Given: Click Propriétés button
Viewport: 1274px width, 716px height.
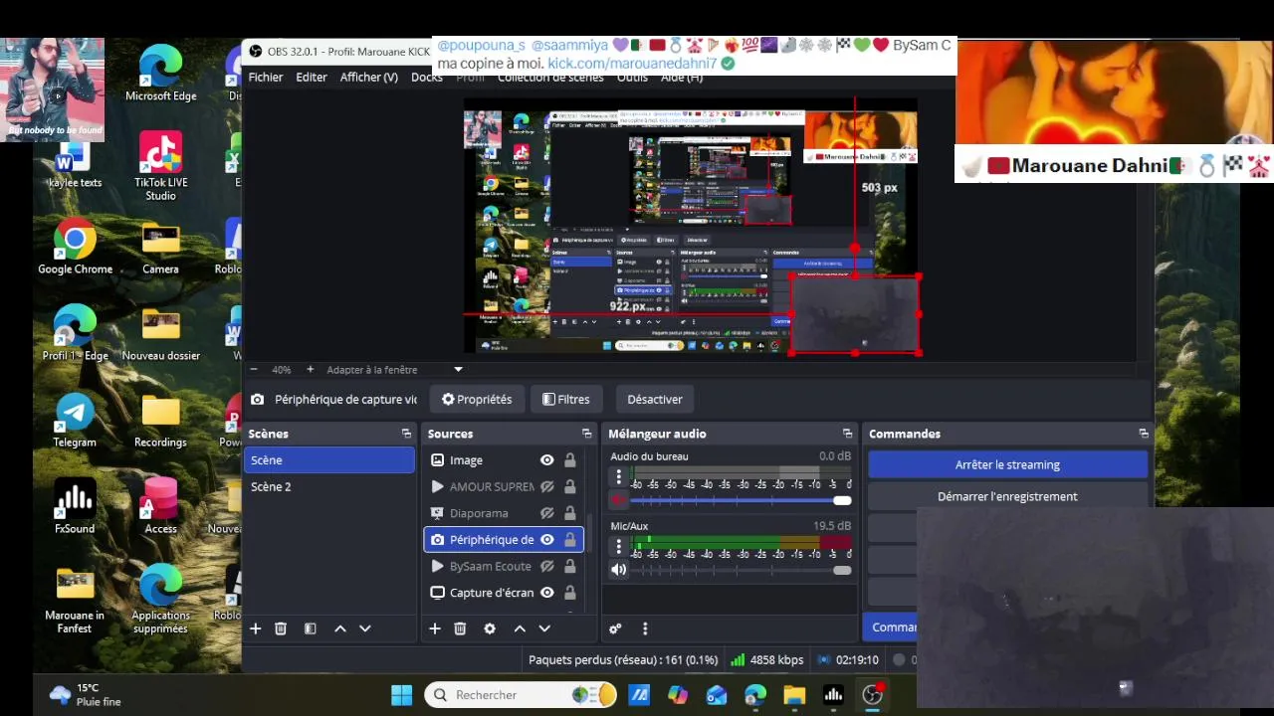Looking at the screenshot, I should point(477,399).
